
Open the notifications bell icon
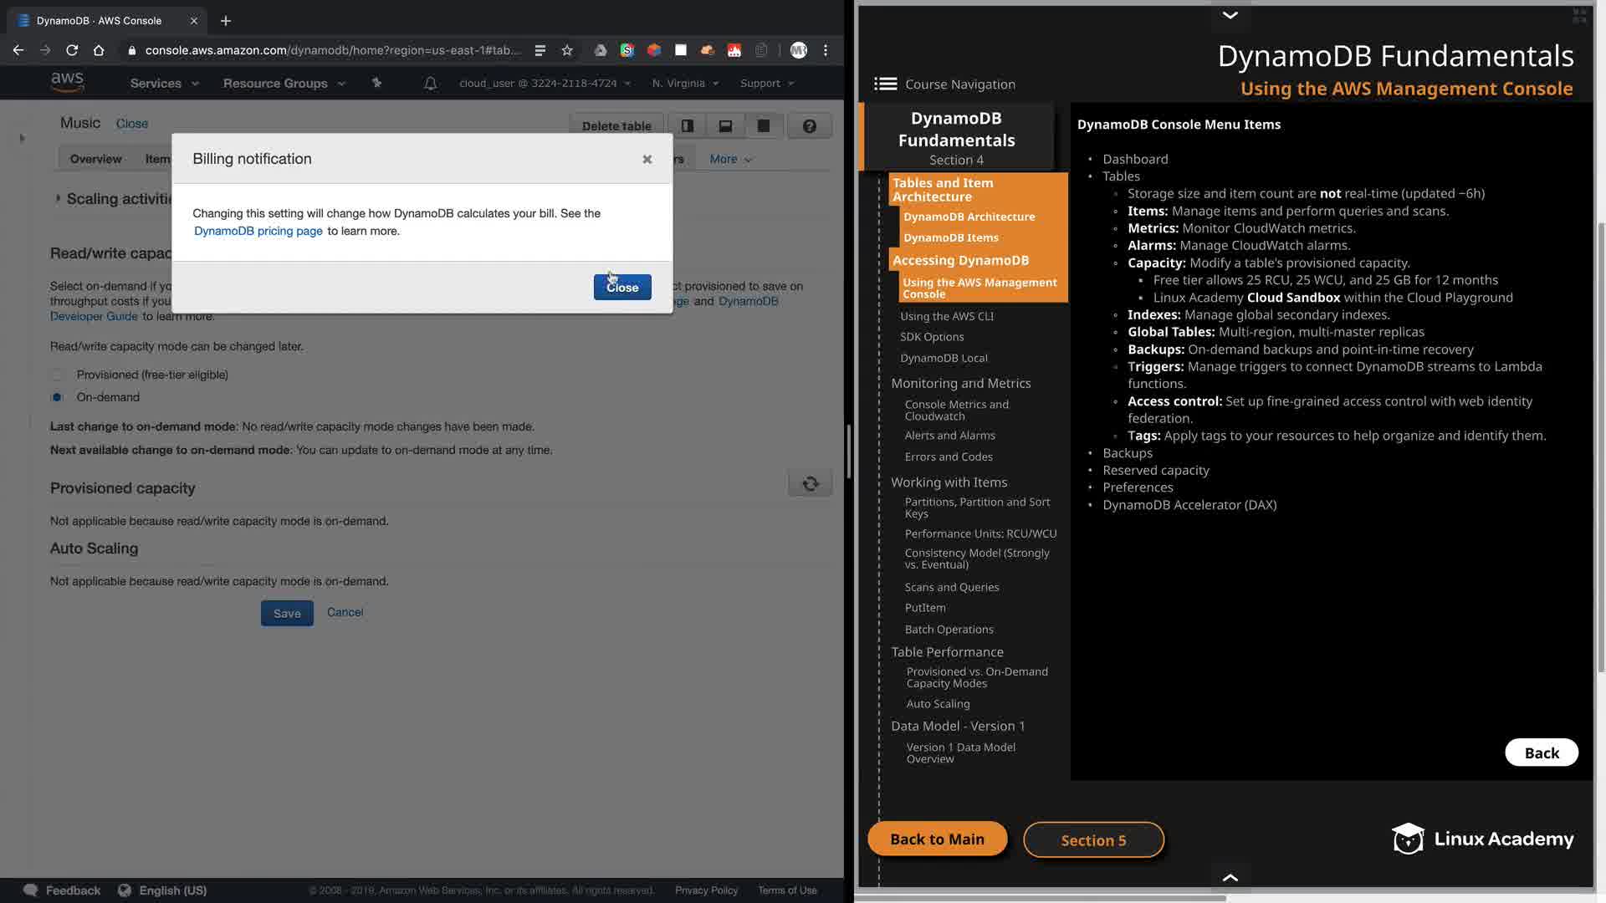pyautogui.click(x=430, y=84)
